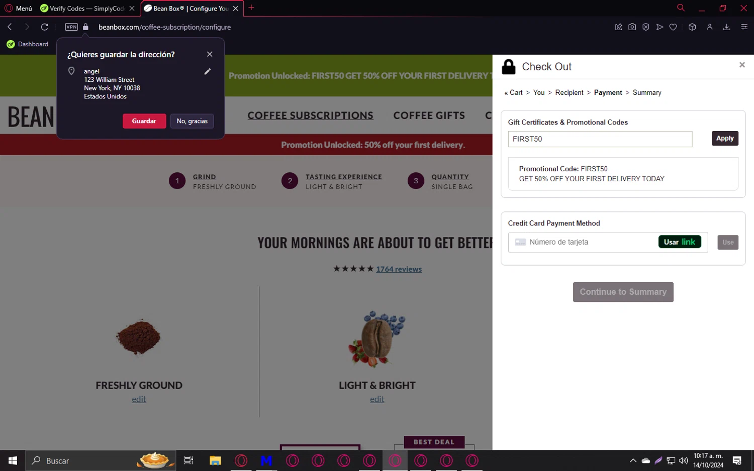Edit the saved address pencil icon

(x=207, y=71)
